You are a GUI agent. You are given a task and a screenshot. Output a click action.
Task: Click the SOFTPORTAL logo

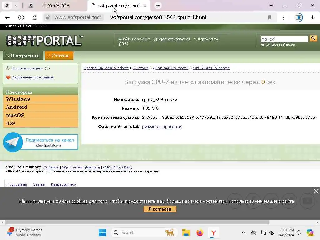coord(44,41)
